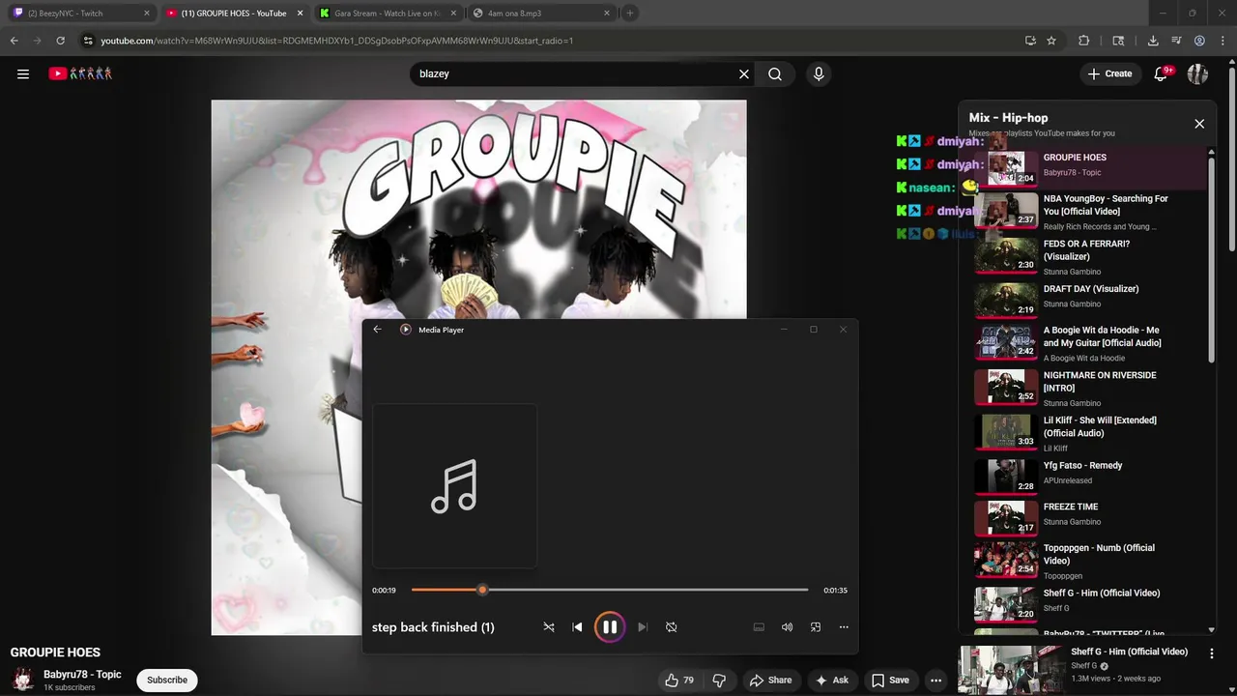Click the browser address bar URL
1237x696 pixels.
click(337, 41)
